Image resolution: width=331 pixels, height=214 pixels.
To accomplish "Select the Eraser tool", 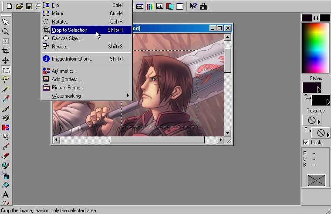I will click(x=6, y=156).
